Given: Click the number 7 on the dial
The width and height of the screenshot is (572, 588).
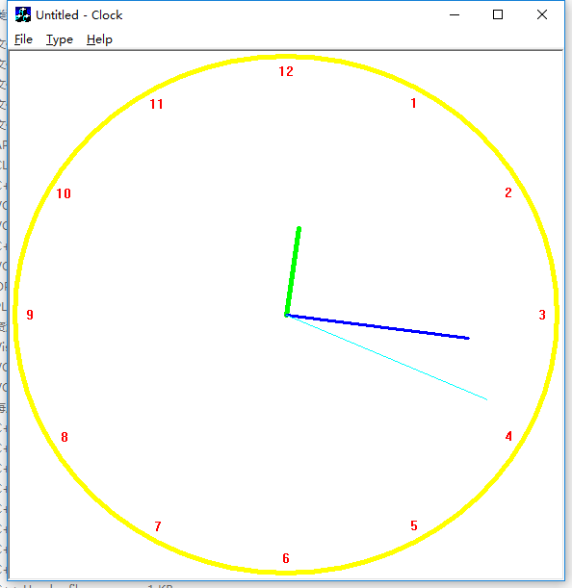Looking at the screenshot, I should pyautogui.click(x=158, y=526).
